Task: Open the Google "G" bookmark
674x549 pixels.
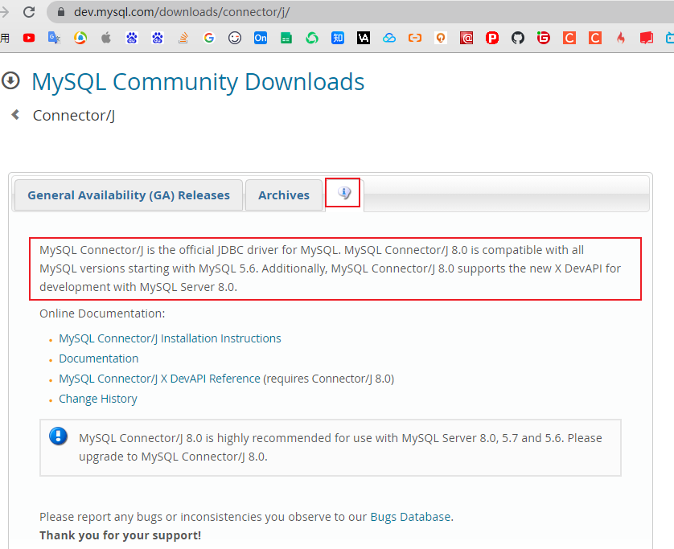Action: coord(209,39)
